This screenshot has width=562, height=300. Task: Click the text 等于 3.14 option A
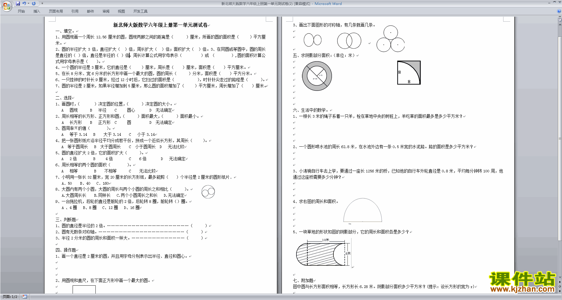coord(78,135)
